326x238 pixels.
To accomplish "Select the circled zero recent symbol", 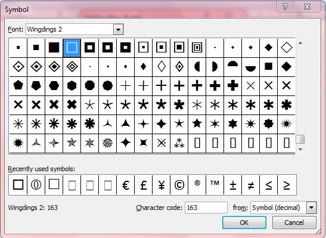I will point(36,185).
